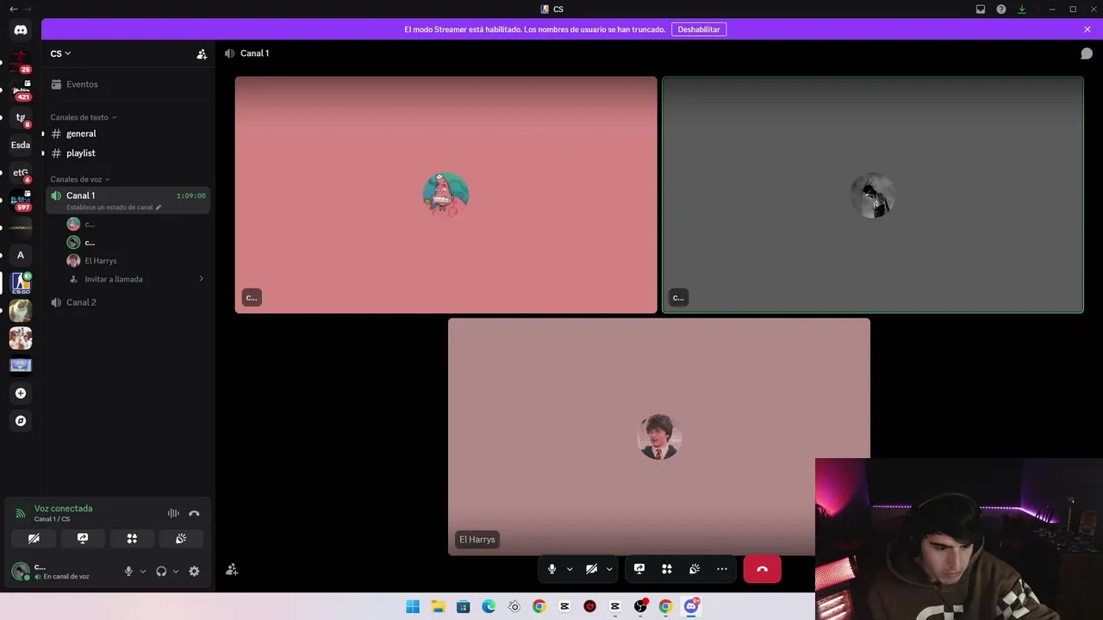Click Deshabilitar in the Streamer mode banner
1103x620 pixels.
699,29
